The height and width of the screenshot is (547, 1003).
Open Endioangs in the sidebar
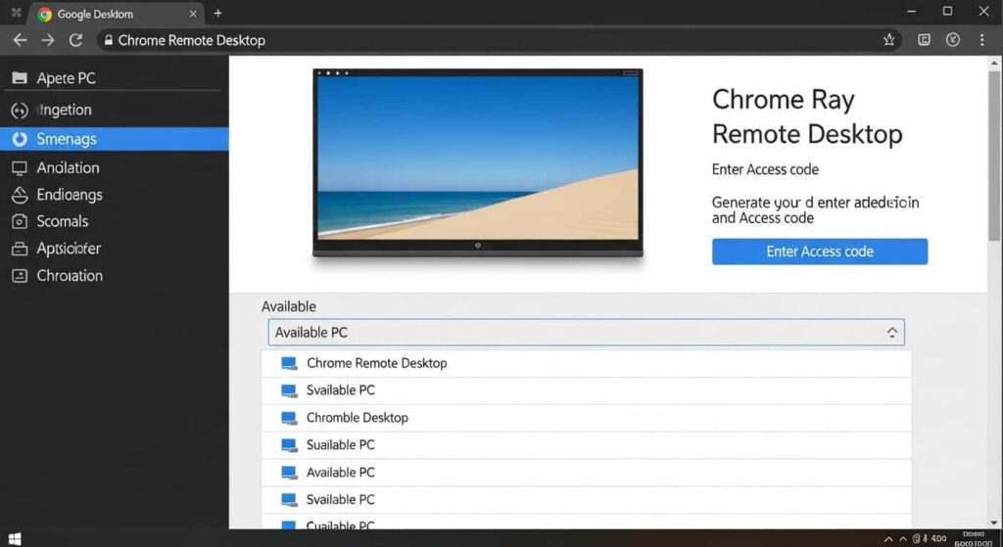pyautogui.click(x=115, y=195)
